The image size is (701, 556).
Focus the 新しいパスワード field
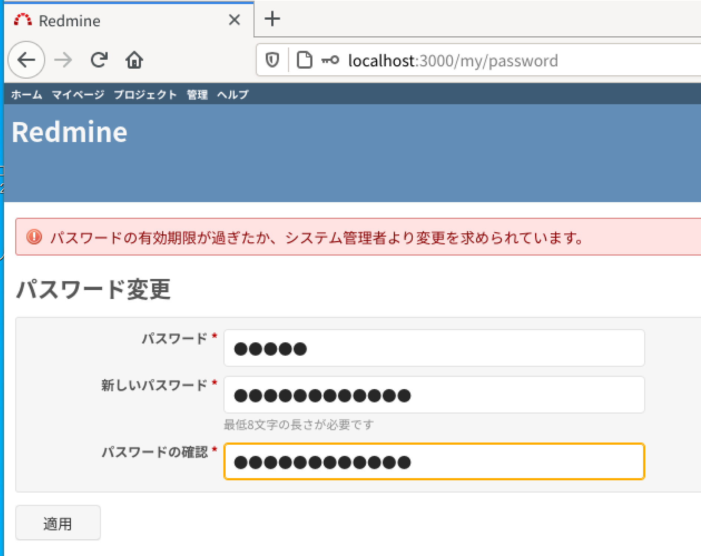(434, 395)
